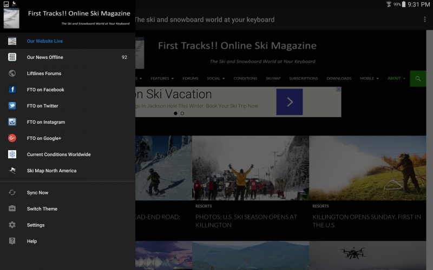
Task: Open the SUBSCRIPTIONS menu item
Action: pos(304,78)
